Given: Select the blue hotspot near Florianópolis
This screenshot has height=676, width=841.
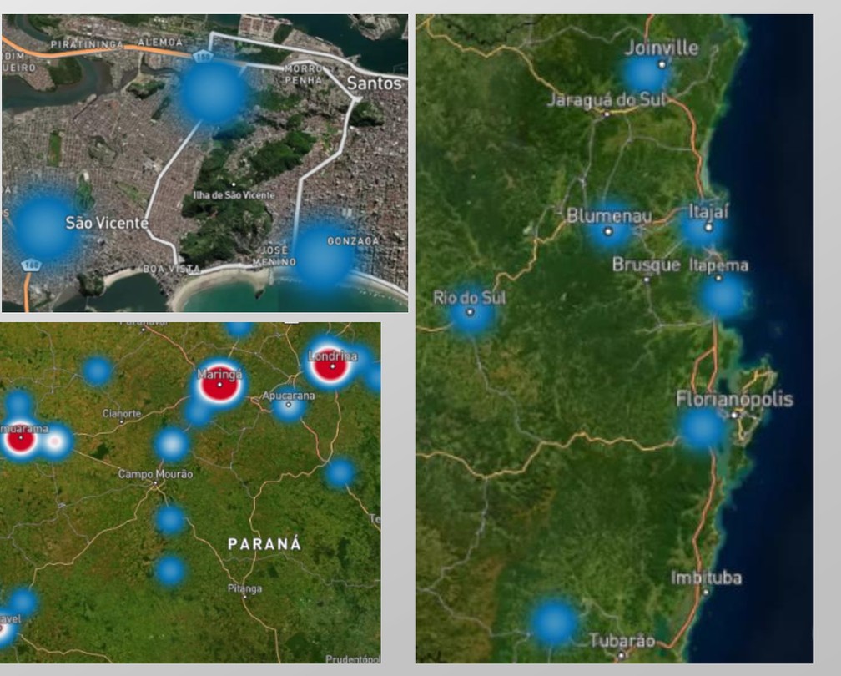Looking at the screenshot, I should tap(702, 428).
